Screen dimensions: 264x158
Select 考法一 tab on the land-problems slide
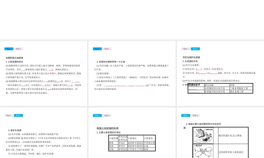(x=186, y=116)
